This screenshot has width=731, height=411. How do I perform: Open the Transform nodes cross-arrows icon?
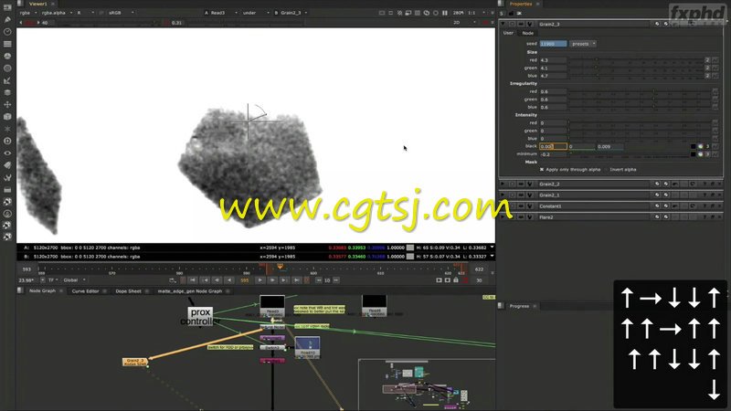tap(7, 104)
